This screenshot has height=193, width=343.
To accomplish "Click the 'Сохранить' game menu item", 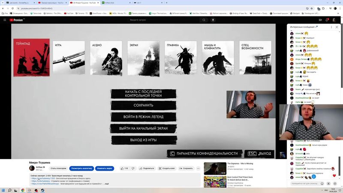I will point(143,105).
